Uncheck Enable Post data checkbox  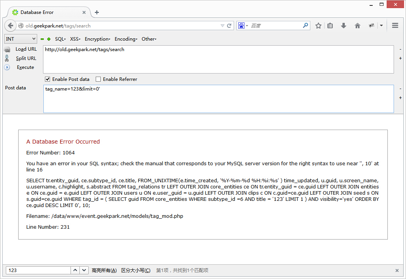[x=47, y=79]
